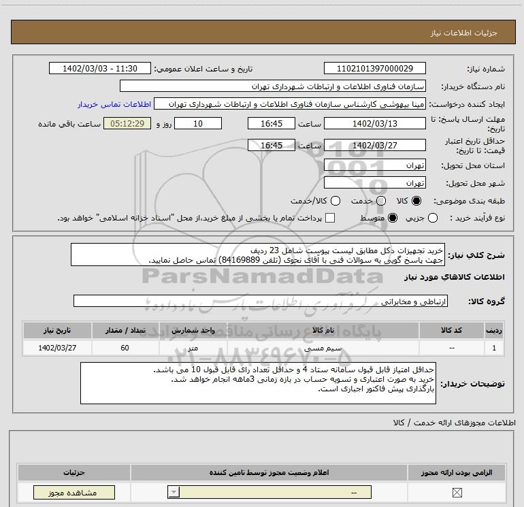Click the شماره نیاز field 1102101397000029
524x507 pixels.
(x=374, y=68)
